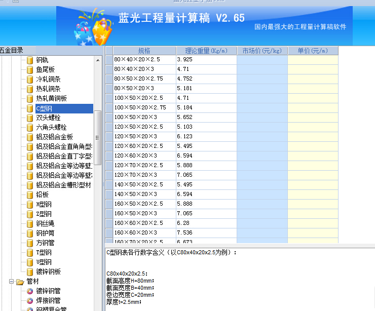Click the weight value 3.925
Image resolution: width=375 pixels, height=311 pixels.
point(184,60)
